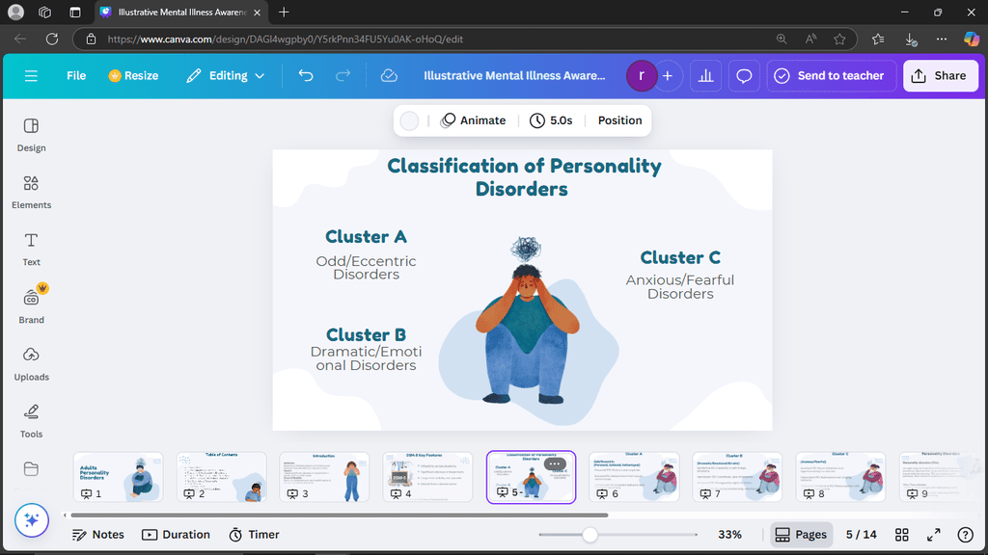The image size is (988, 555).
Task: Open the Elements panel
Action: [31, 192]
